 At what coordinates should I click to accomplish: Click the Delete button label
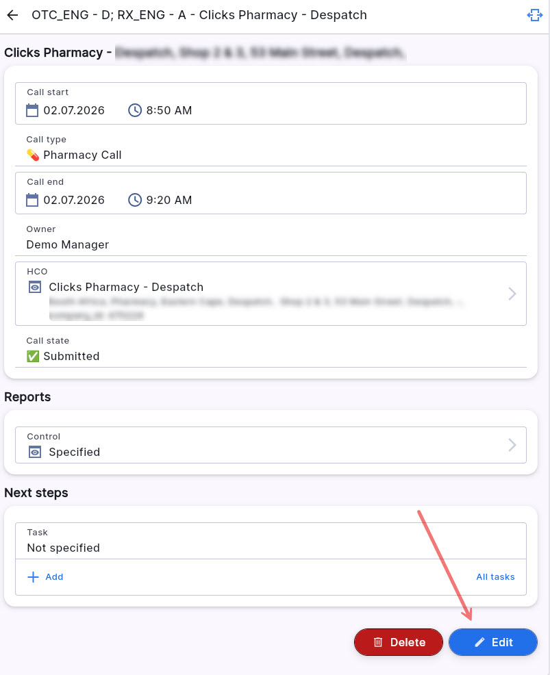click(408, 642)
